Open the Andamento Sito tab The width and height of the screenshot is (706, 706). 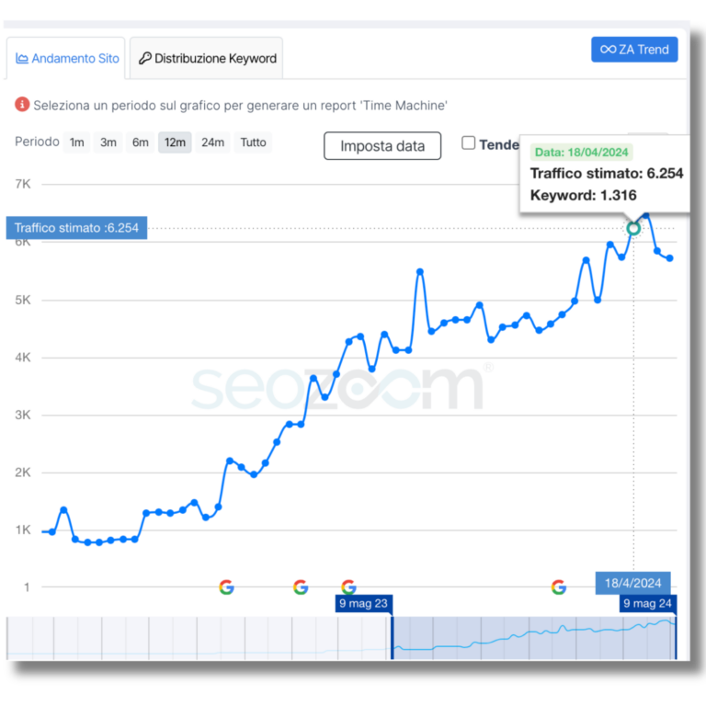pos(67,58)
